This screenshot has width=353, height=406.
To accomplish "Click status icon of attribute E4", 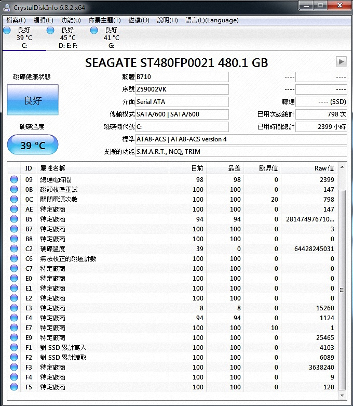I will point(14,318).
